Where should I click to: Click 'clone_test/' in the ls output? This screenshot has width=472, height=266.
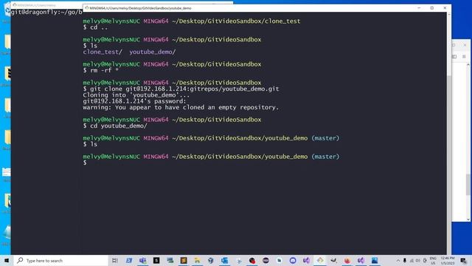point(103,52)
